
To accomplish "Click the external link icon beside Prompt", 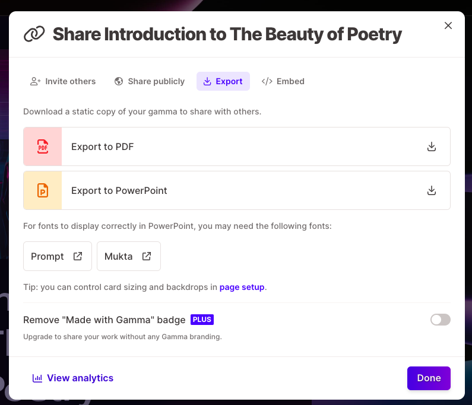I will click(78, 256).
